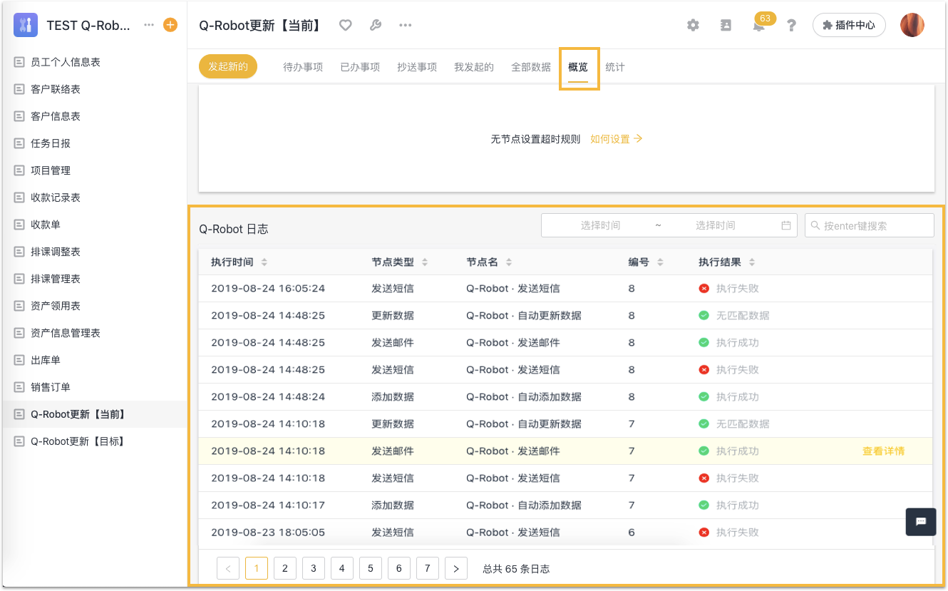This screenshot has width=948, height=591.
Task: Open 排课调整表 in sidebar
Action: tap(93, 252)
